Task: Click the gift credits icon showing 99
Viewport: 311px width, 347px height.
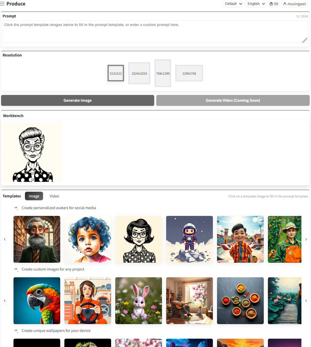Action: (x=271, y=4)
